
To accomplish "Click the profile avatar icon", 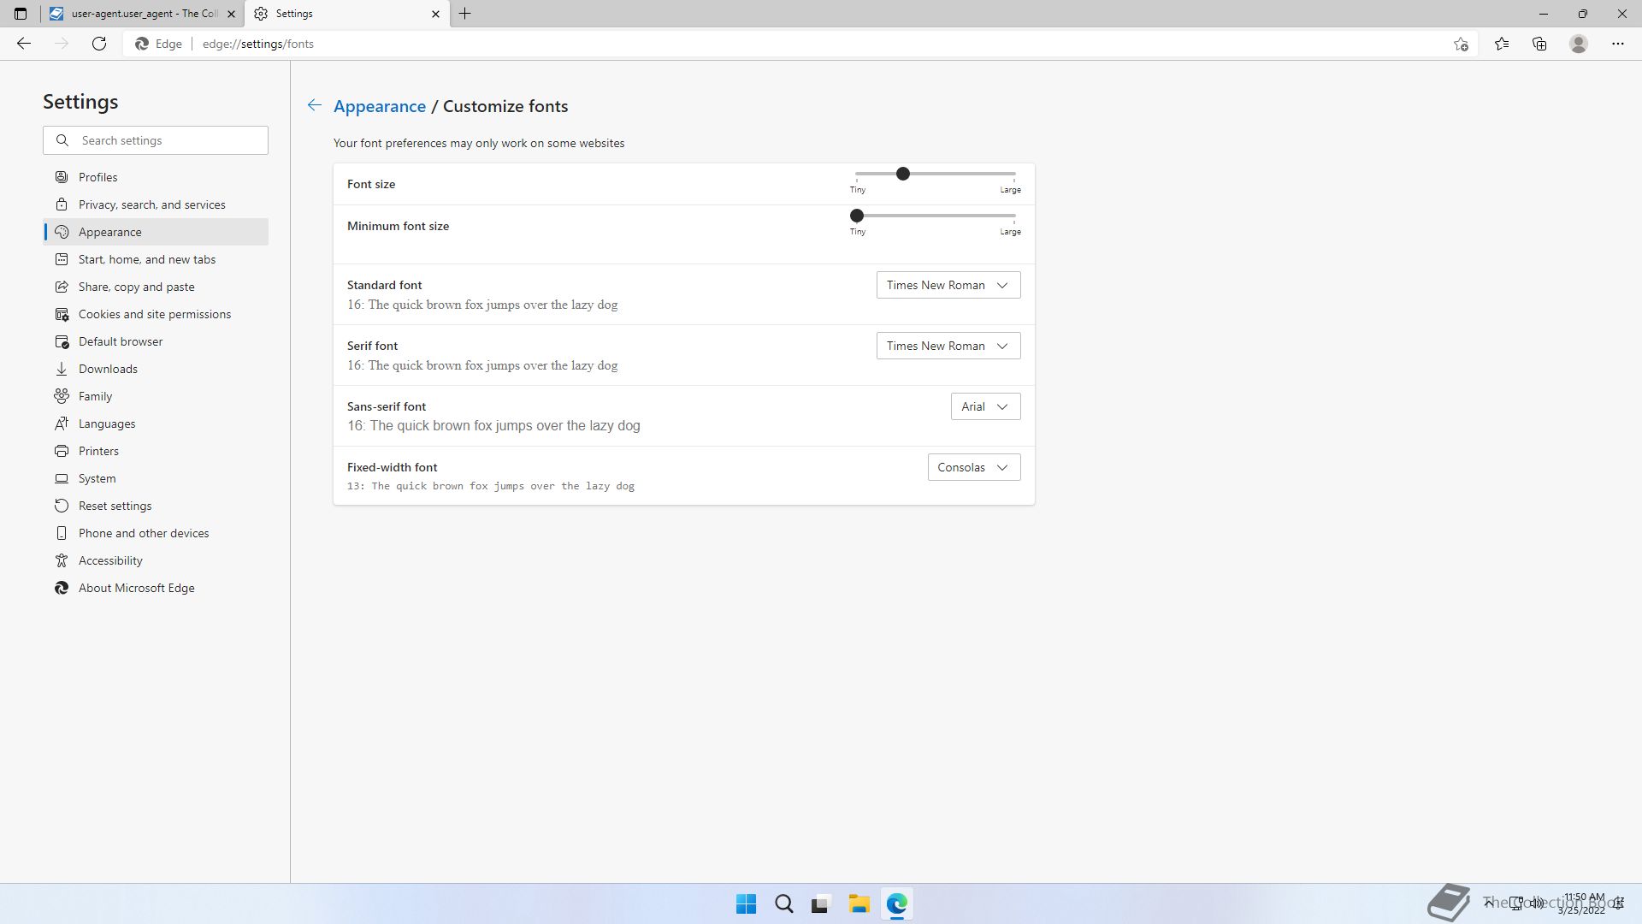I will click(x=1578, y=44).
